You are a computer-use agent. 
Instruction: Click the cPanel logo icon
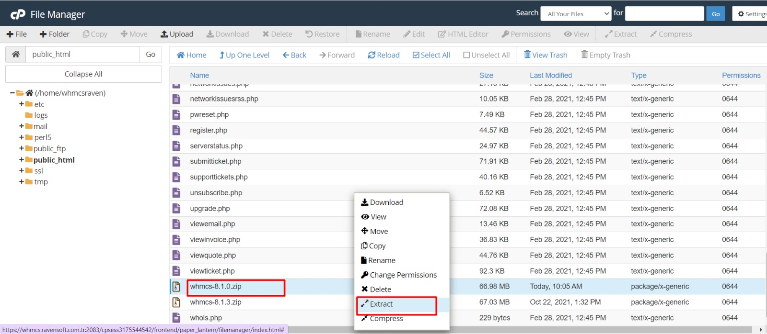coord(18,14)
